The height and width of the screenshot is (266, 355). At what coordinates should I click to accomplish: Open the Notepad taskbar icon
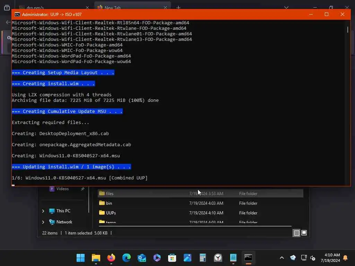233,258
